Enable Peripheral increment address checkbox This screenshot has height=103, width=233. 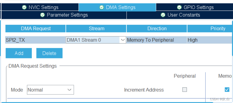[184, 90]
